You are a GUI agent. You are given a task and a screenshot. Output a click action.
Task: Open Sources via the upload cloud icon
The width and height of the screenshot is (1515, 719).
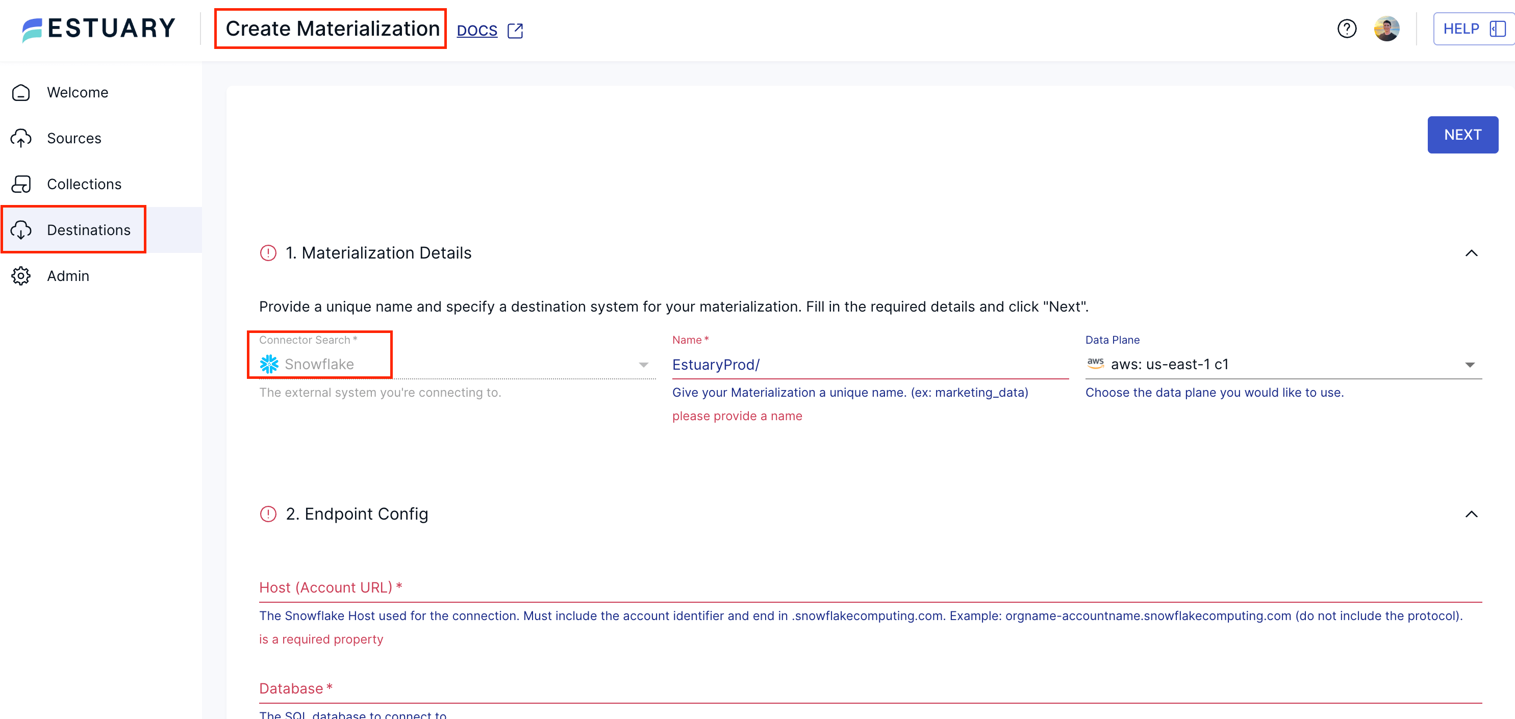(21, 138)
